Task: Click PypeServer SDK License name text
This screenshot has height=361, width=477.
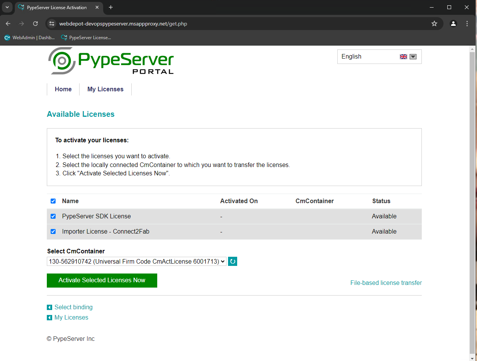Action: (x=96, y=216)
